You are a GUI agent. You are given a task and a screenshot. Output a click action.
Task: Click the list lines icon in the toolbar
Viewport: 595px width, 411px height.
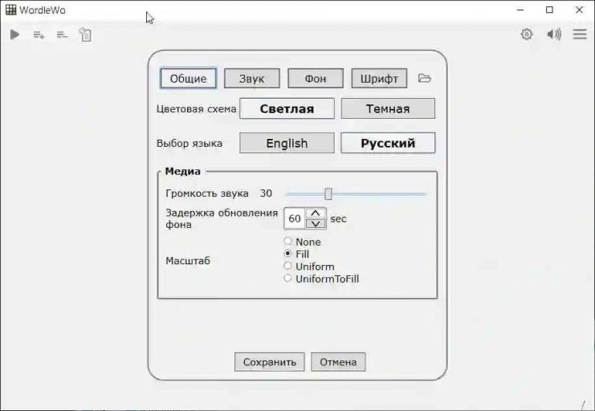pos(62,35)
